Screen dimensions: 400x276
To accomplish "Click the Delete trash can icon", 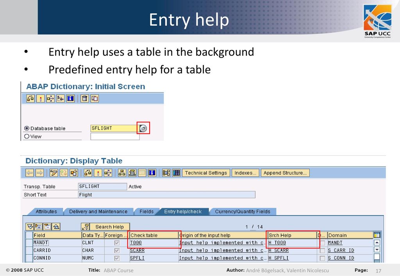I will tap(85, 98).
